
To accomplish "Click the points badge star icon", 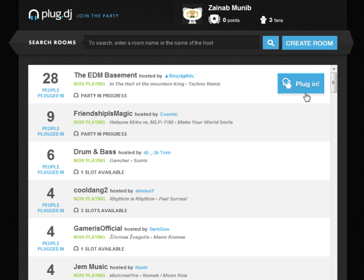I will click(215, 19).
